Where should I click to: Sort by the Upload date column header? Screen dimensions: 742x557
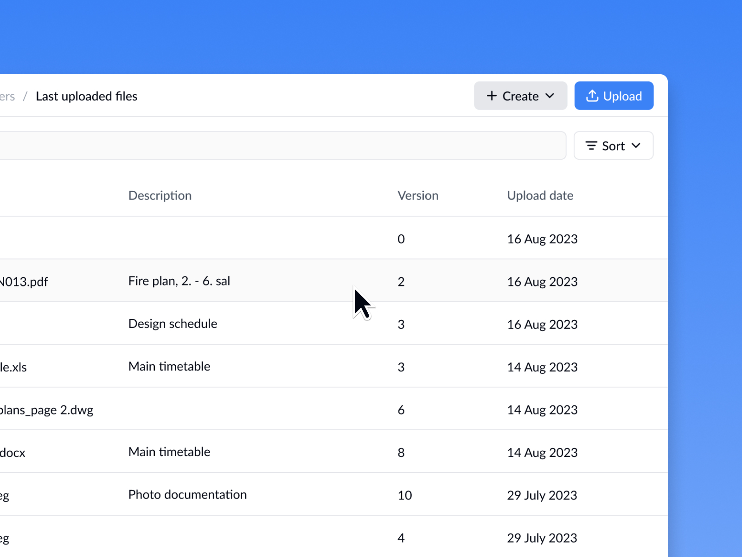coord(540,195)
